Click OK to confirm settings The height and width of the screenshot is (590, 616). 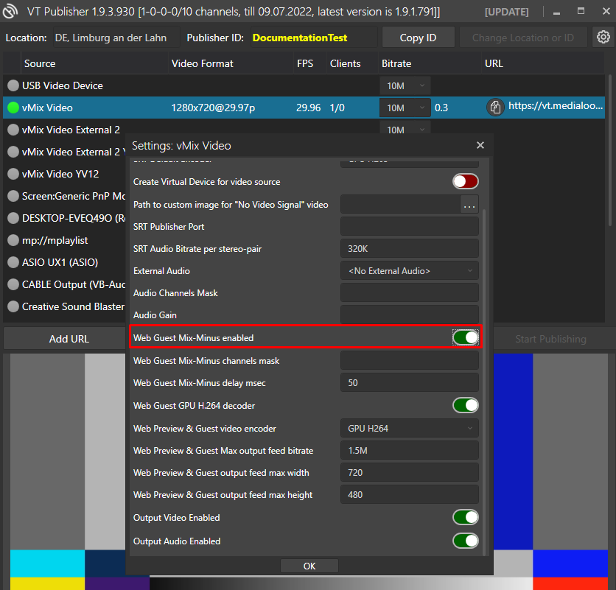coord(309,566)
